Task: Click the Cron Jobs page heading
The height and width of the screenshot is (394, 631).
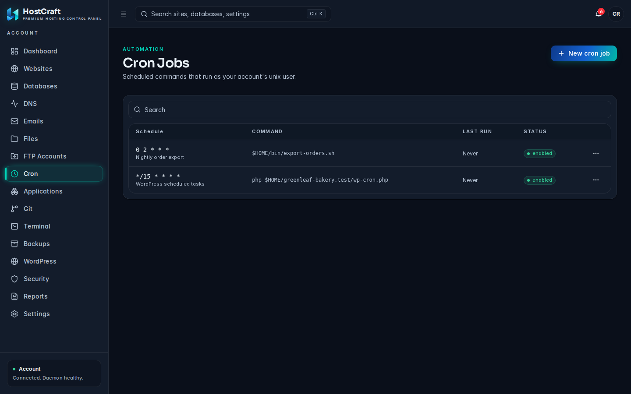Action: [x=156, y=63]
